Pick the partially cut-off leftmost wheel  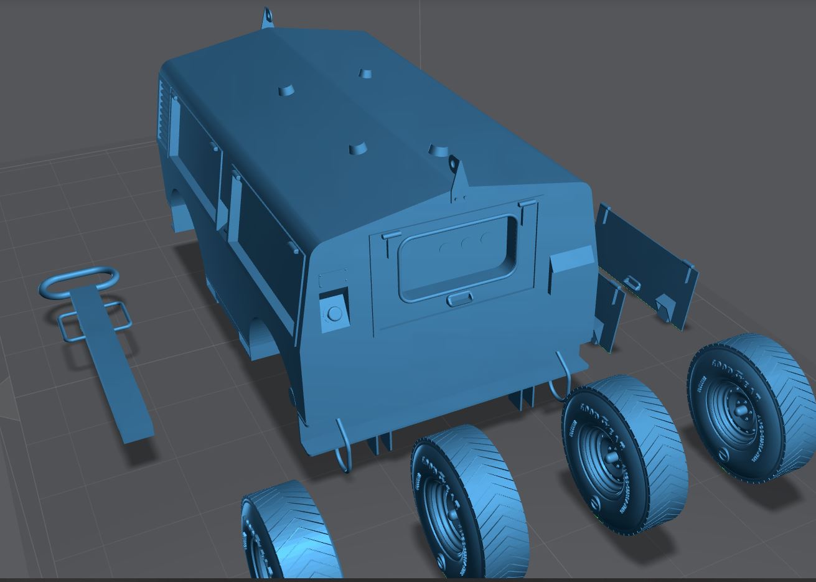(x=289, y=532)
